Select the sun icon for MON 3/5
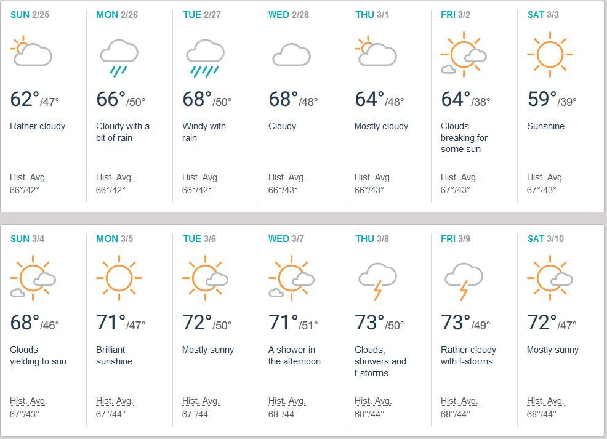Image resolution: width=607 pixels, height=439 pixels. pyautogui.click(x=119, y=278)
